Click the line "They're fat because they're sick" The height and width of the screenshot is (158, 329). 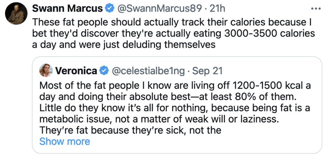pos(130,130)
